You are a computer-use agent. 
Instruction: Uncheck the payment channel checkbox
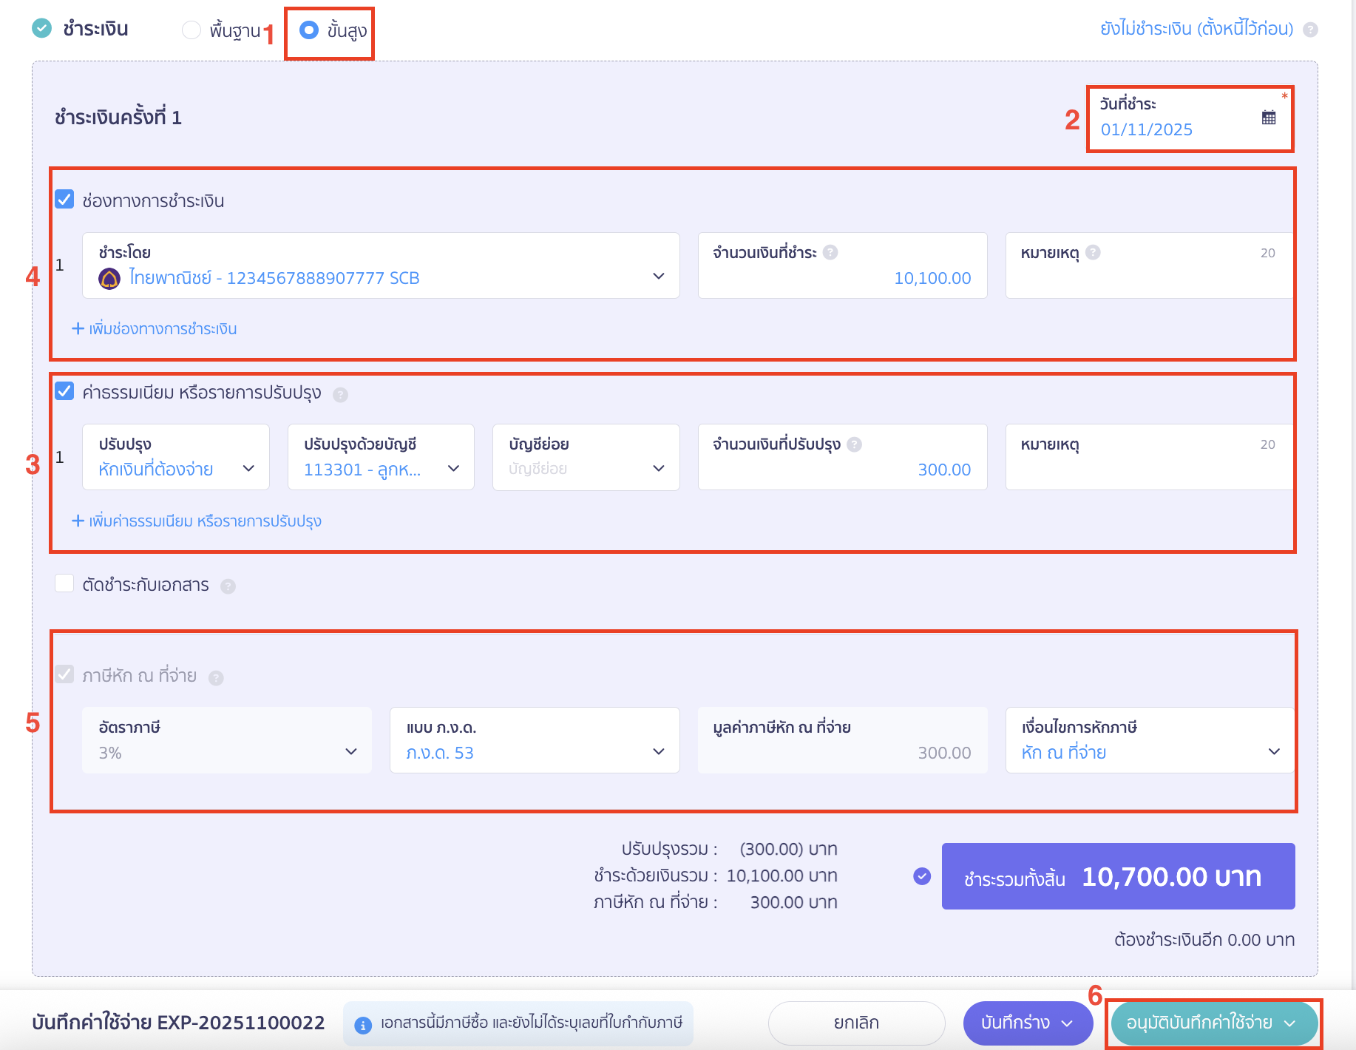[65, 200]
